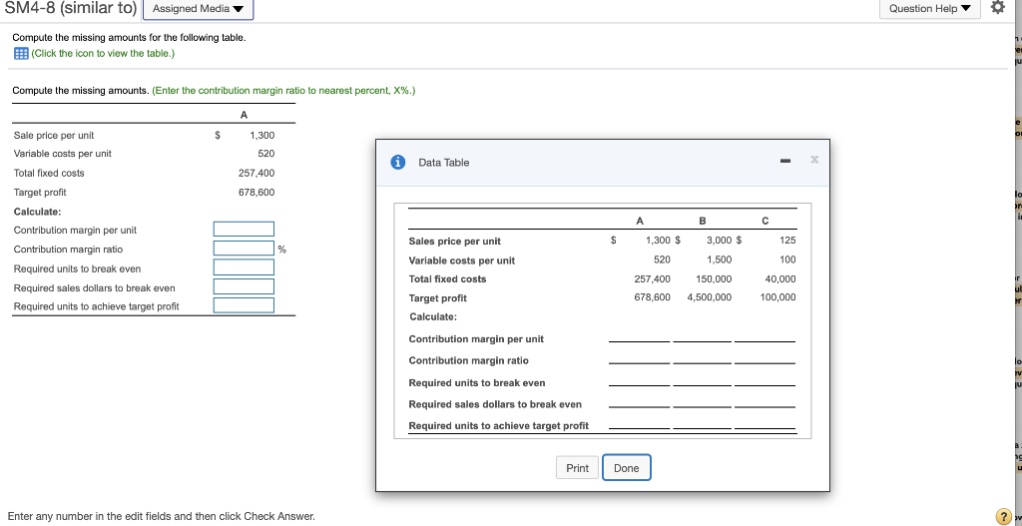Close the Data Table dialog
1022x526 pixels.
click(x=813, y=160)
